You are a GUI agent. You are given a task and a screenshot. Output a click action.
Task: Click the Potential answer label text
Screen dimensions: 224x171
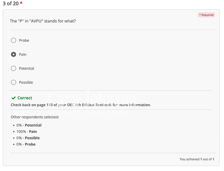click(27, 68)
